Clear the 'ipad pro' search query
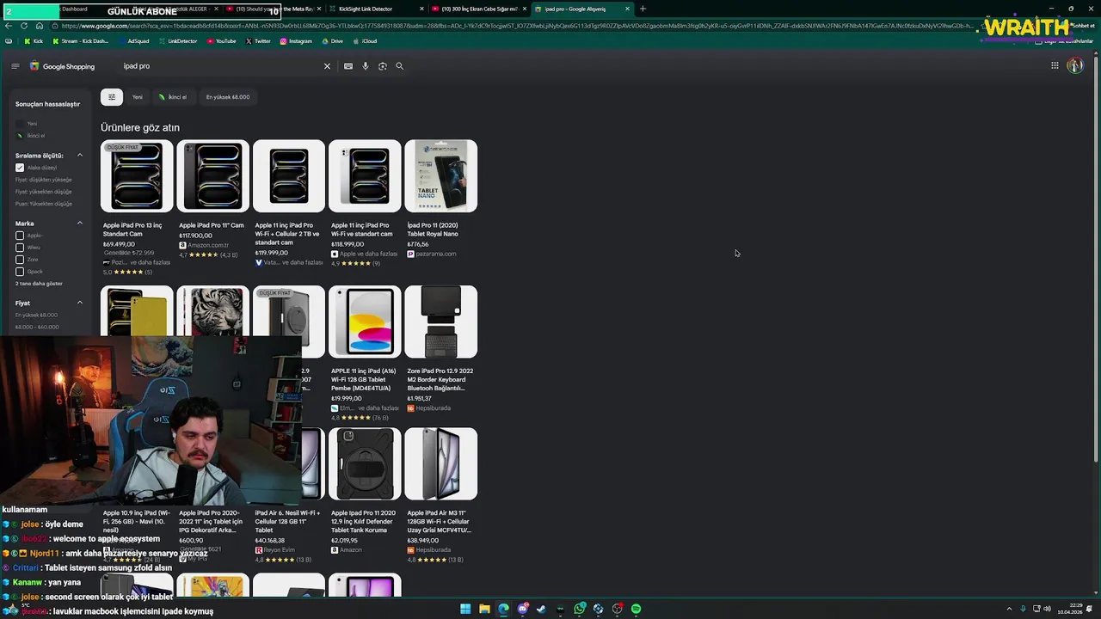This screenshot has width=1101, height=619. pyautogui.click(x=327, y=66)
